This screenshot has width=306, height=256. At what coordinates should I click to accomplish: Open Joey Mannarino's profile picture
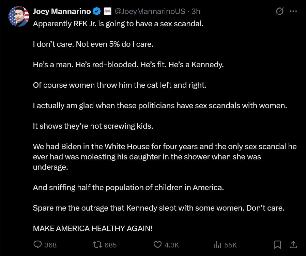pyautogui.click(x=19, y=16)
